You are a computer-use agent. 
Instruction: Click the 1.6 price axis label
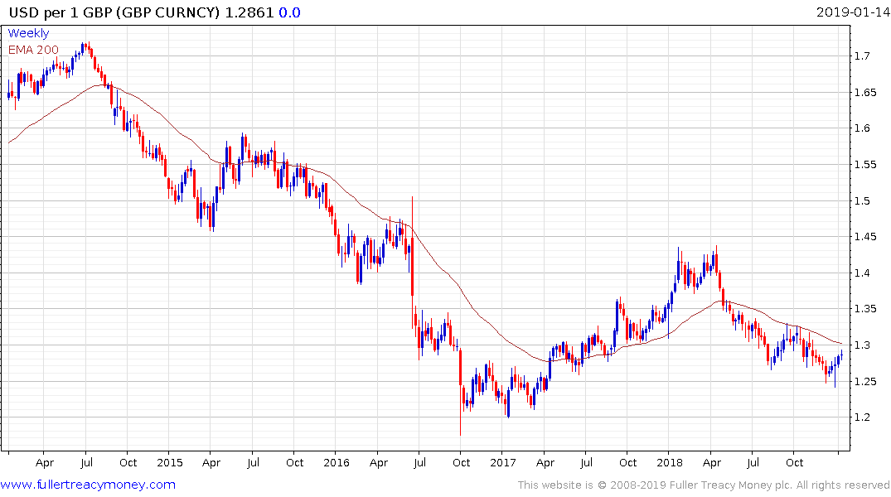[862, 128]
